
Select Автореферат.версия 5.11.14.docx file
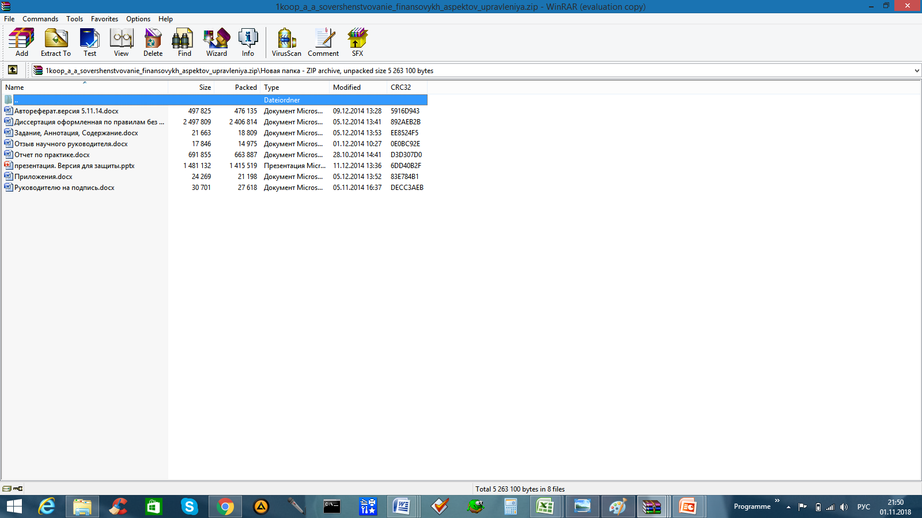[x=214, y=111]
